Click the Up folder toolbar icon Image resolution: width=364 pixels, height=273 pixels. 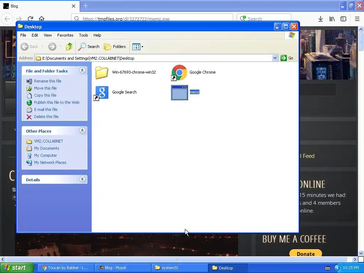(69, 47)
